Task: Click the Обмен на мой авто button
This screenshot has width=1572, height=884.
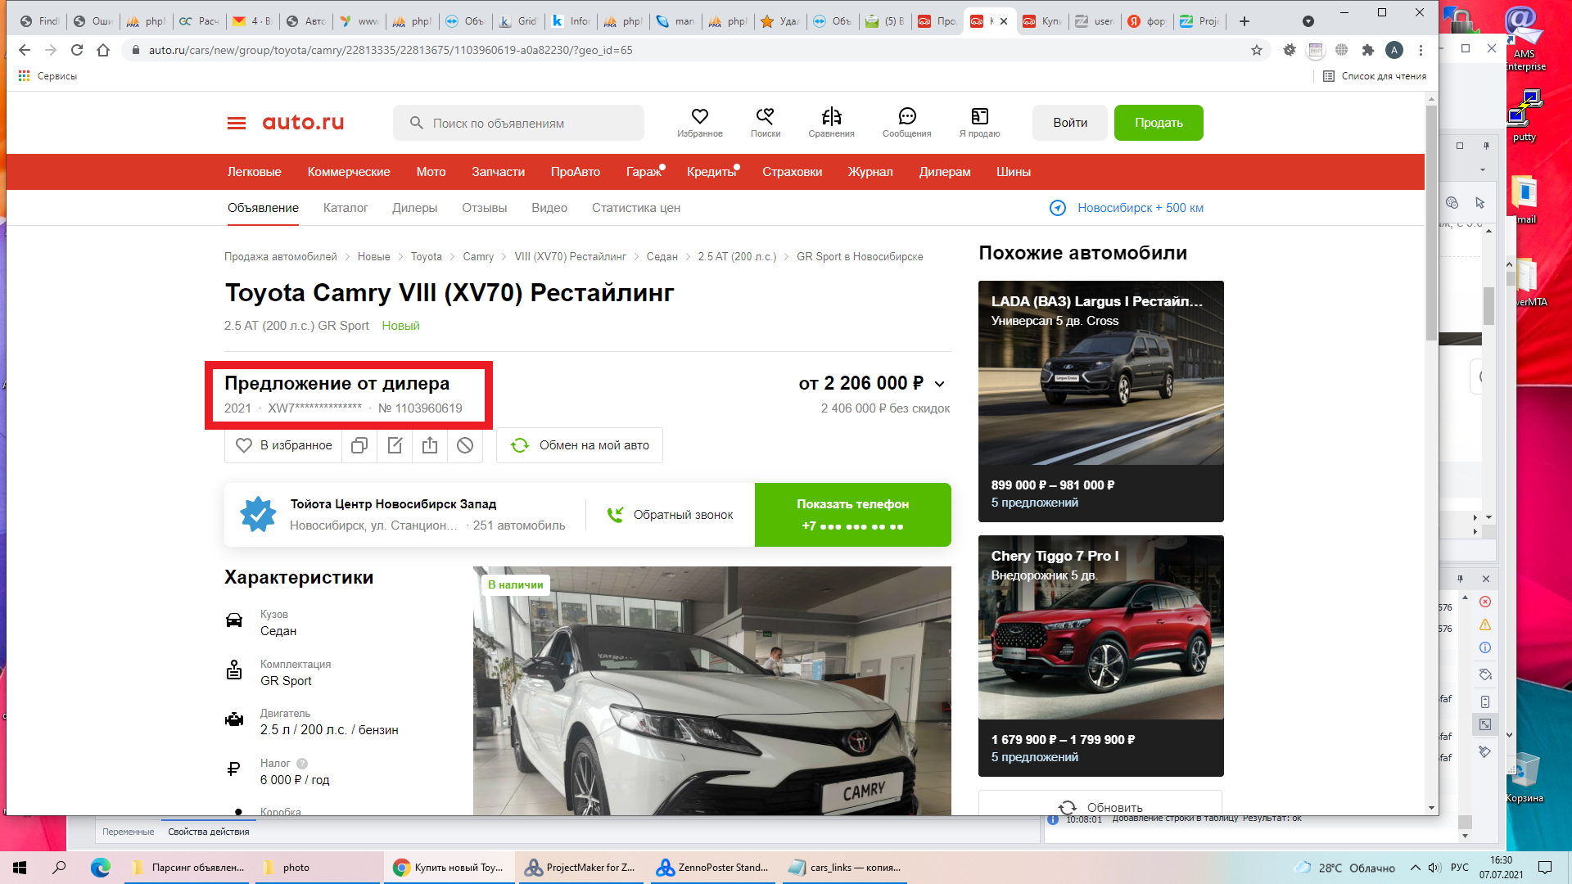Action: [580, 445]
